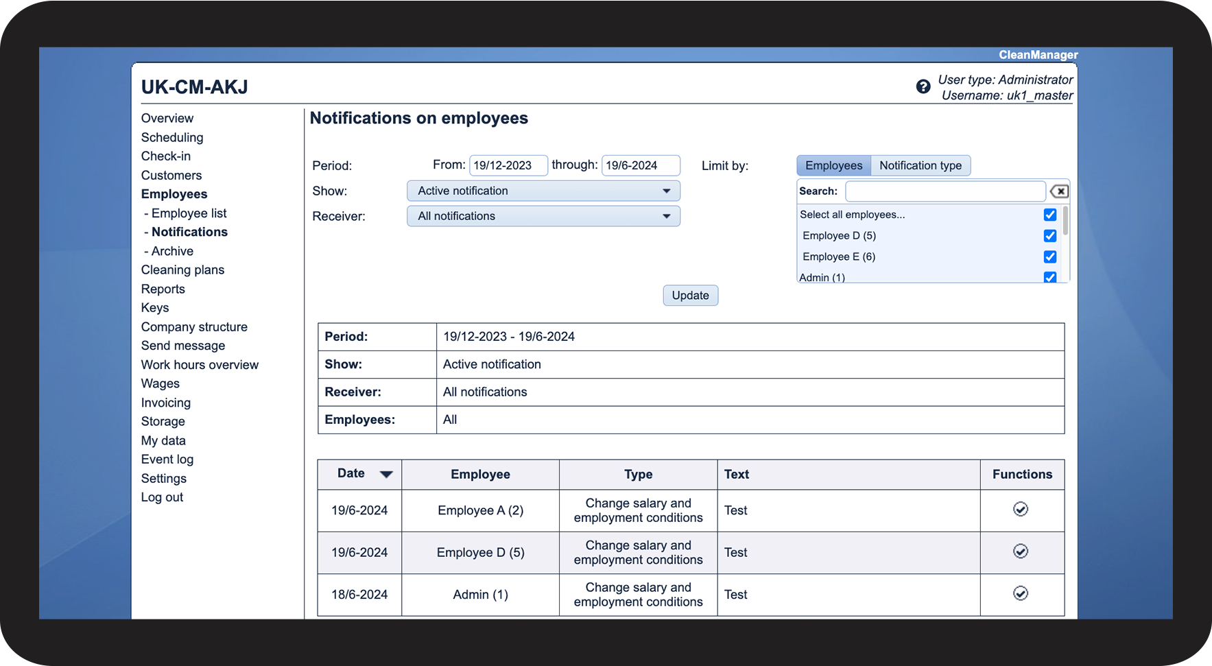Click the help question mark icon
The height and width of the screenshot is (666, 1212).
pyautogui.click(x=923, y=86)
